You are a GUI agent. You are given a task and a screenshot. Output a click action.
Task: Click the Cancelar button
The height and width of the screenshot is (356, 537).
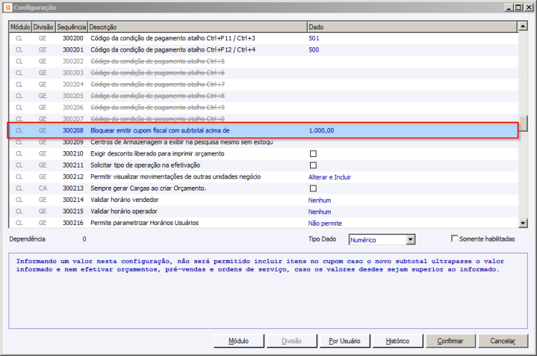pos(503,341)
